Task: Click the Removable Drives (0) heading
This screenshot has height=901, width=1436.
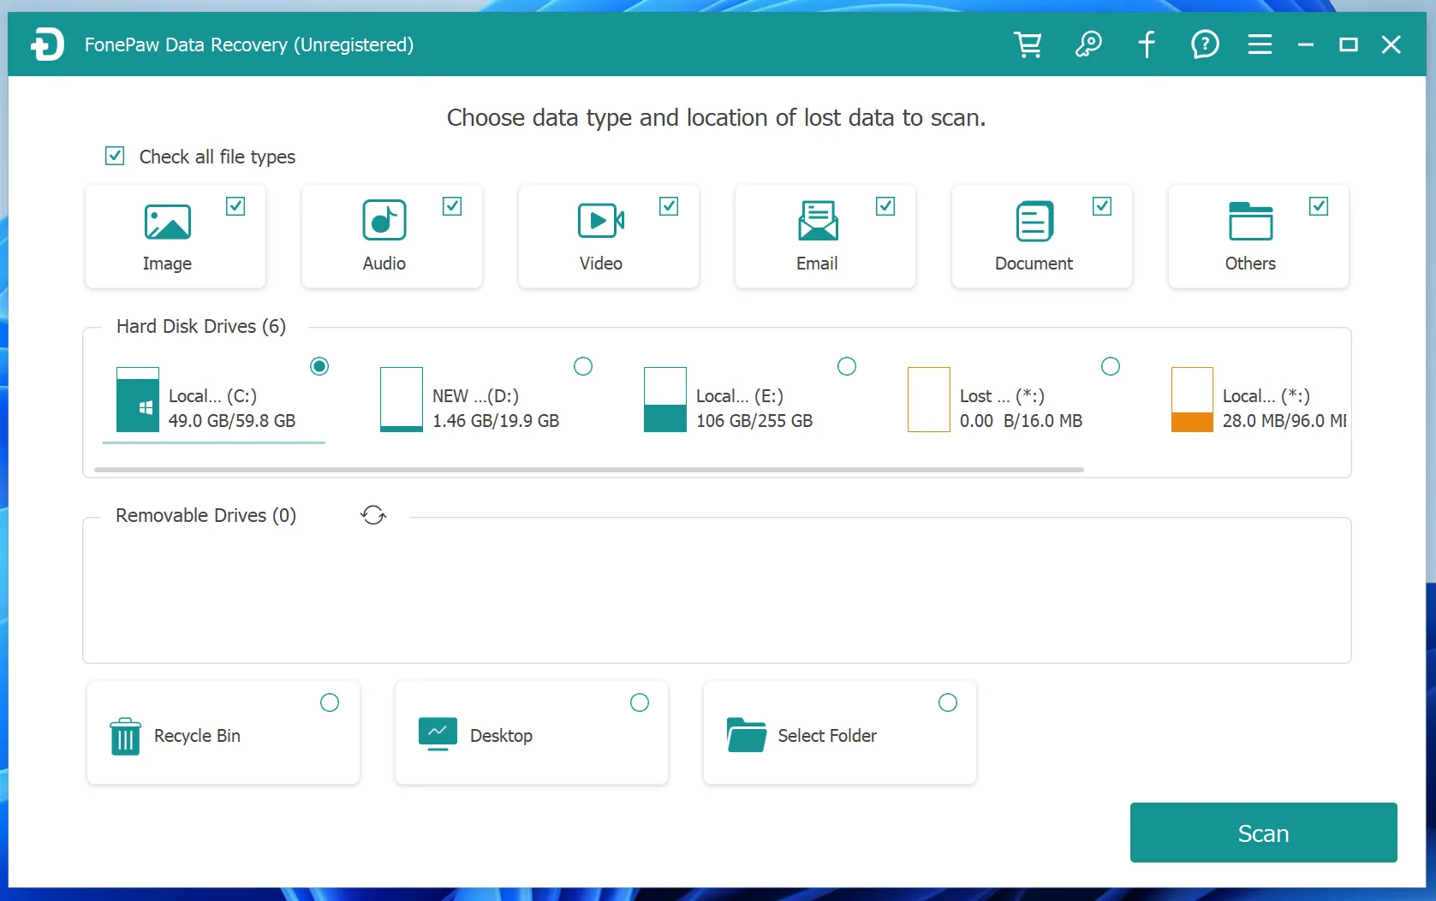Action: pos(206,515)
